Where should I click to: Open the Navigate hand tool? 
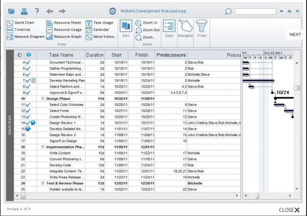pos(185,29)
